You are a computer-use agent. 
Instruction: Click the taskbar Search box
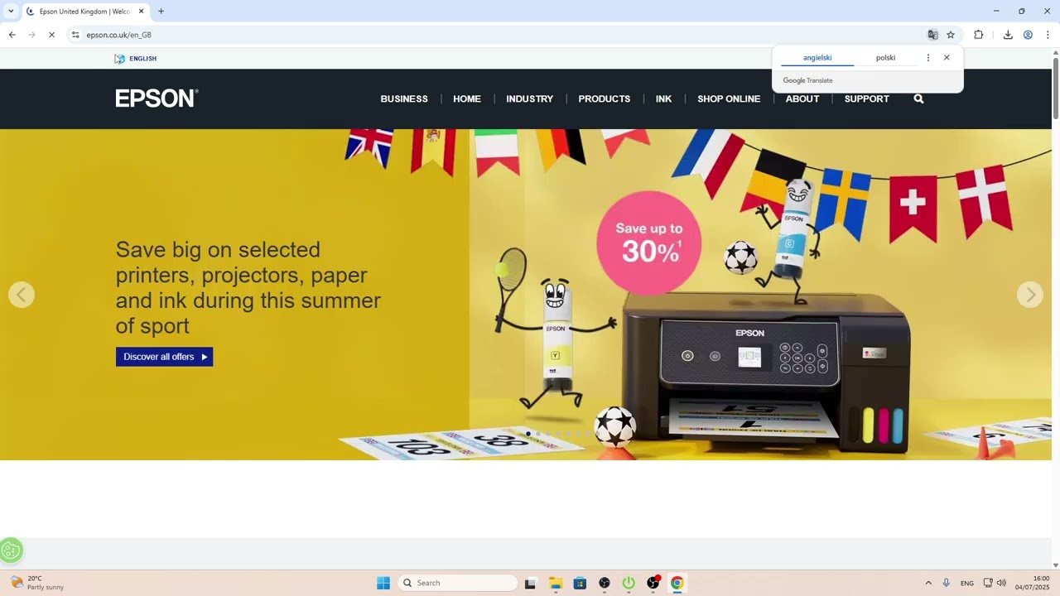coord(458,583)
